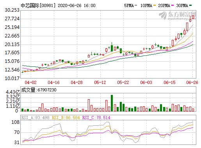Click the RSI axis label 108

coord(16,122)
